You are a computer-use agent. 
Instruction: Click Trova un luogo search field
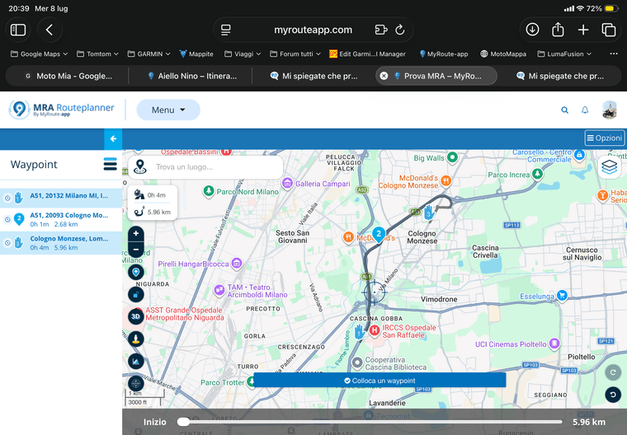[205, 167]
